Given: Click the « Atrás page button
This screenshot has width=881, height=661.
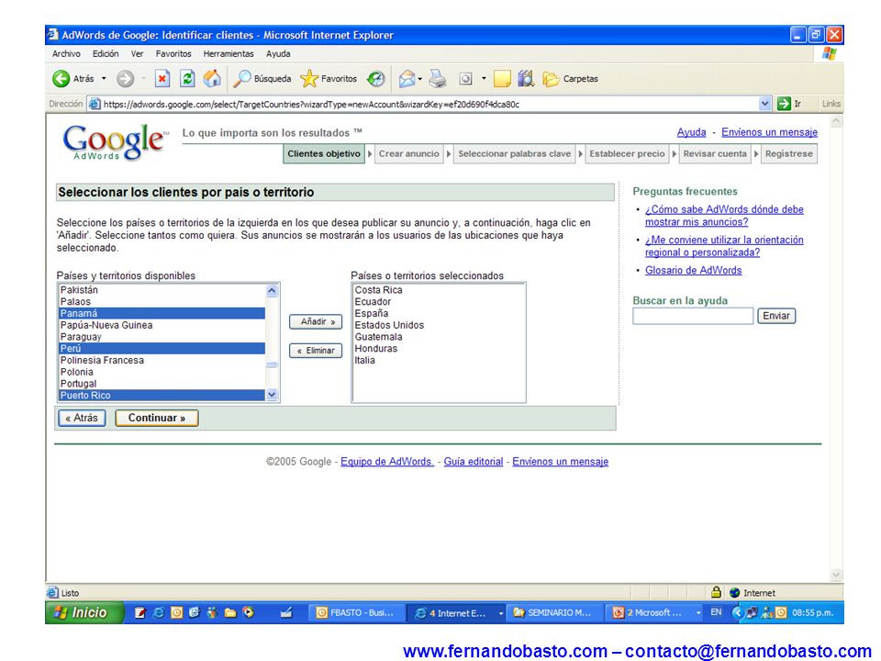Looking at the screenshot, I should [82, 418].
